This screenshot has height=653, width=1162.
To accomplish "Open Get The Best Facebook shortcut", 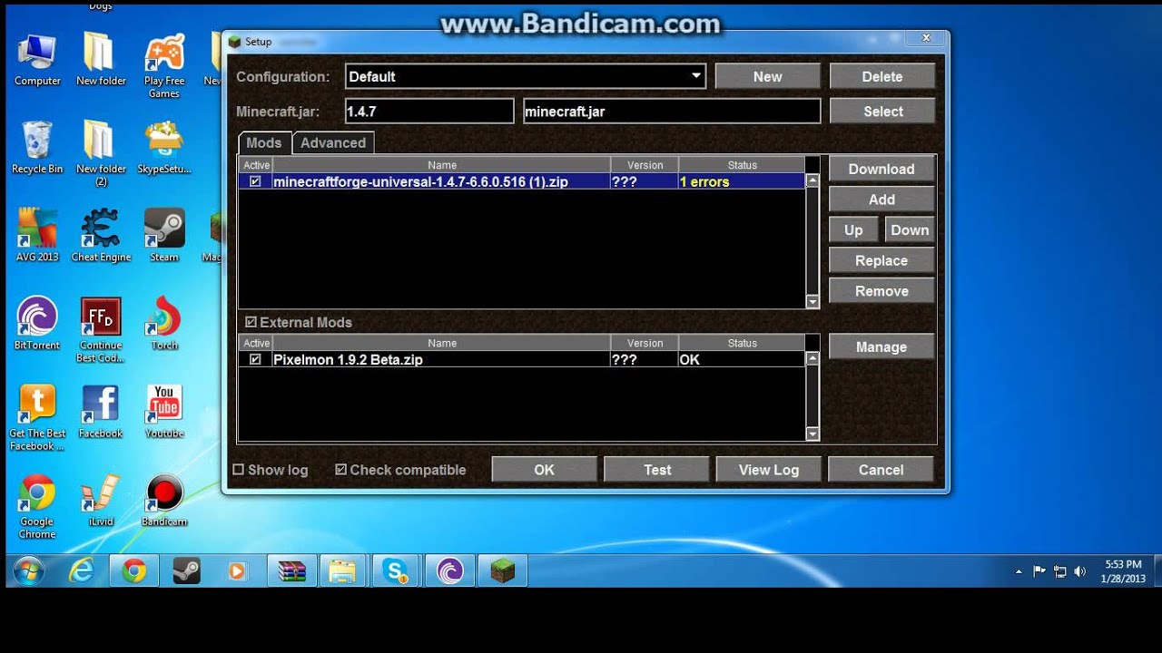I will tap(37, 418).
